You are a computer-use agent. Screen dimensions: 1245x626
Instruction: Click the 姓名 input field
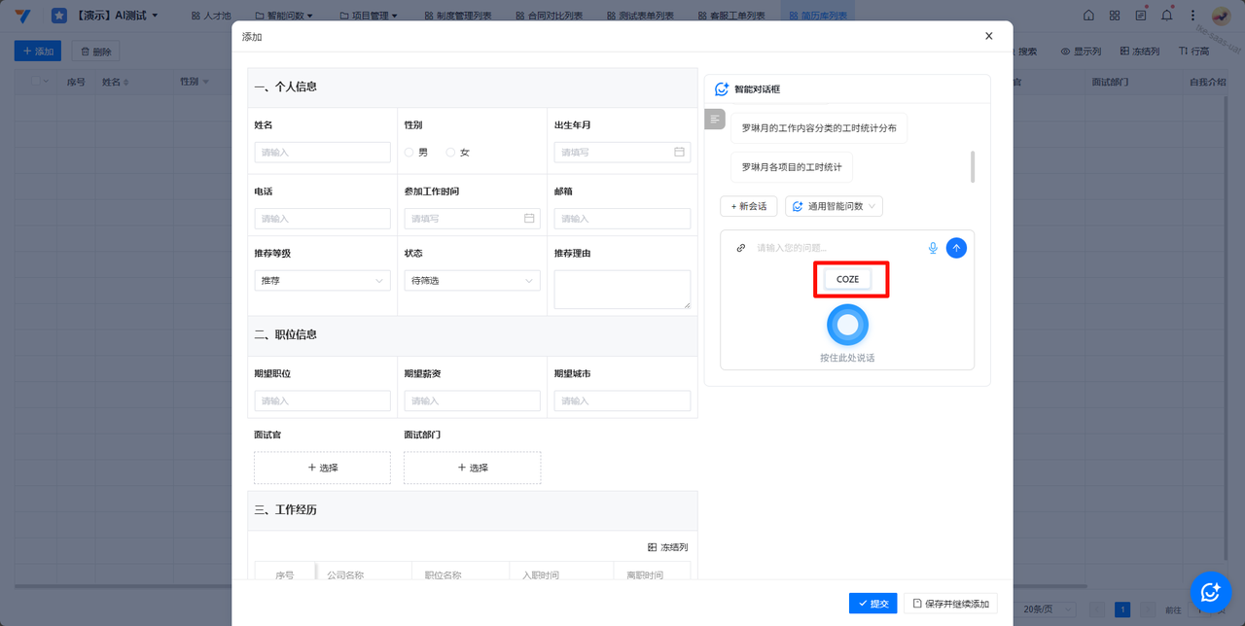322,153
